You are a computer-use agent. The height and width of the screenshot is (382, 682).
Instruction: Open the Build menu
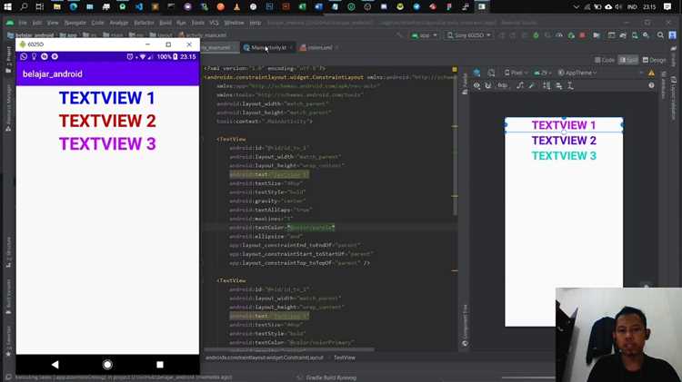point(165,23)
